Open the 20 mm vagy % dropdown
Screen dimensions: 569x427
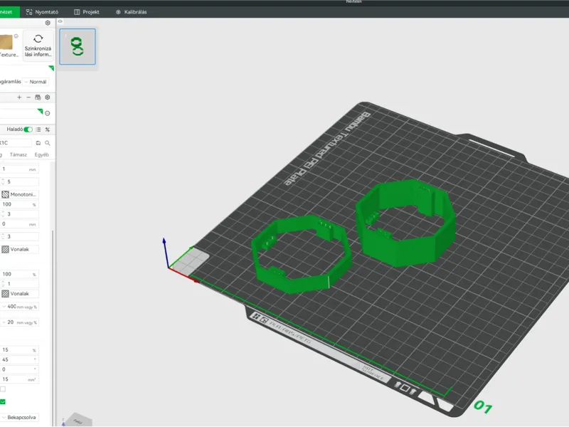pyautogui.click(x=20, y=322)
